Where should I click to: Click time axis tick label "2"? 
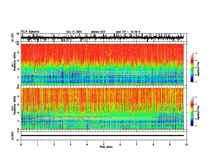click(54, 145)
